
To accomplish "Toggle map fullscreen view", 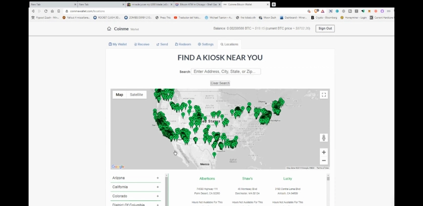I will [324, 95].
